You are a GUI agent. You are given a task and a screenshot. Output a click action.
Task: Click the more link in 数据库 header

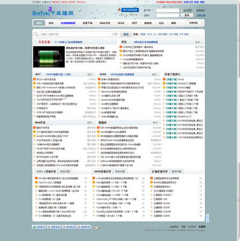156,123
